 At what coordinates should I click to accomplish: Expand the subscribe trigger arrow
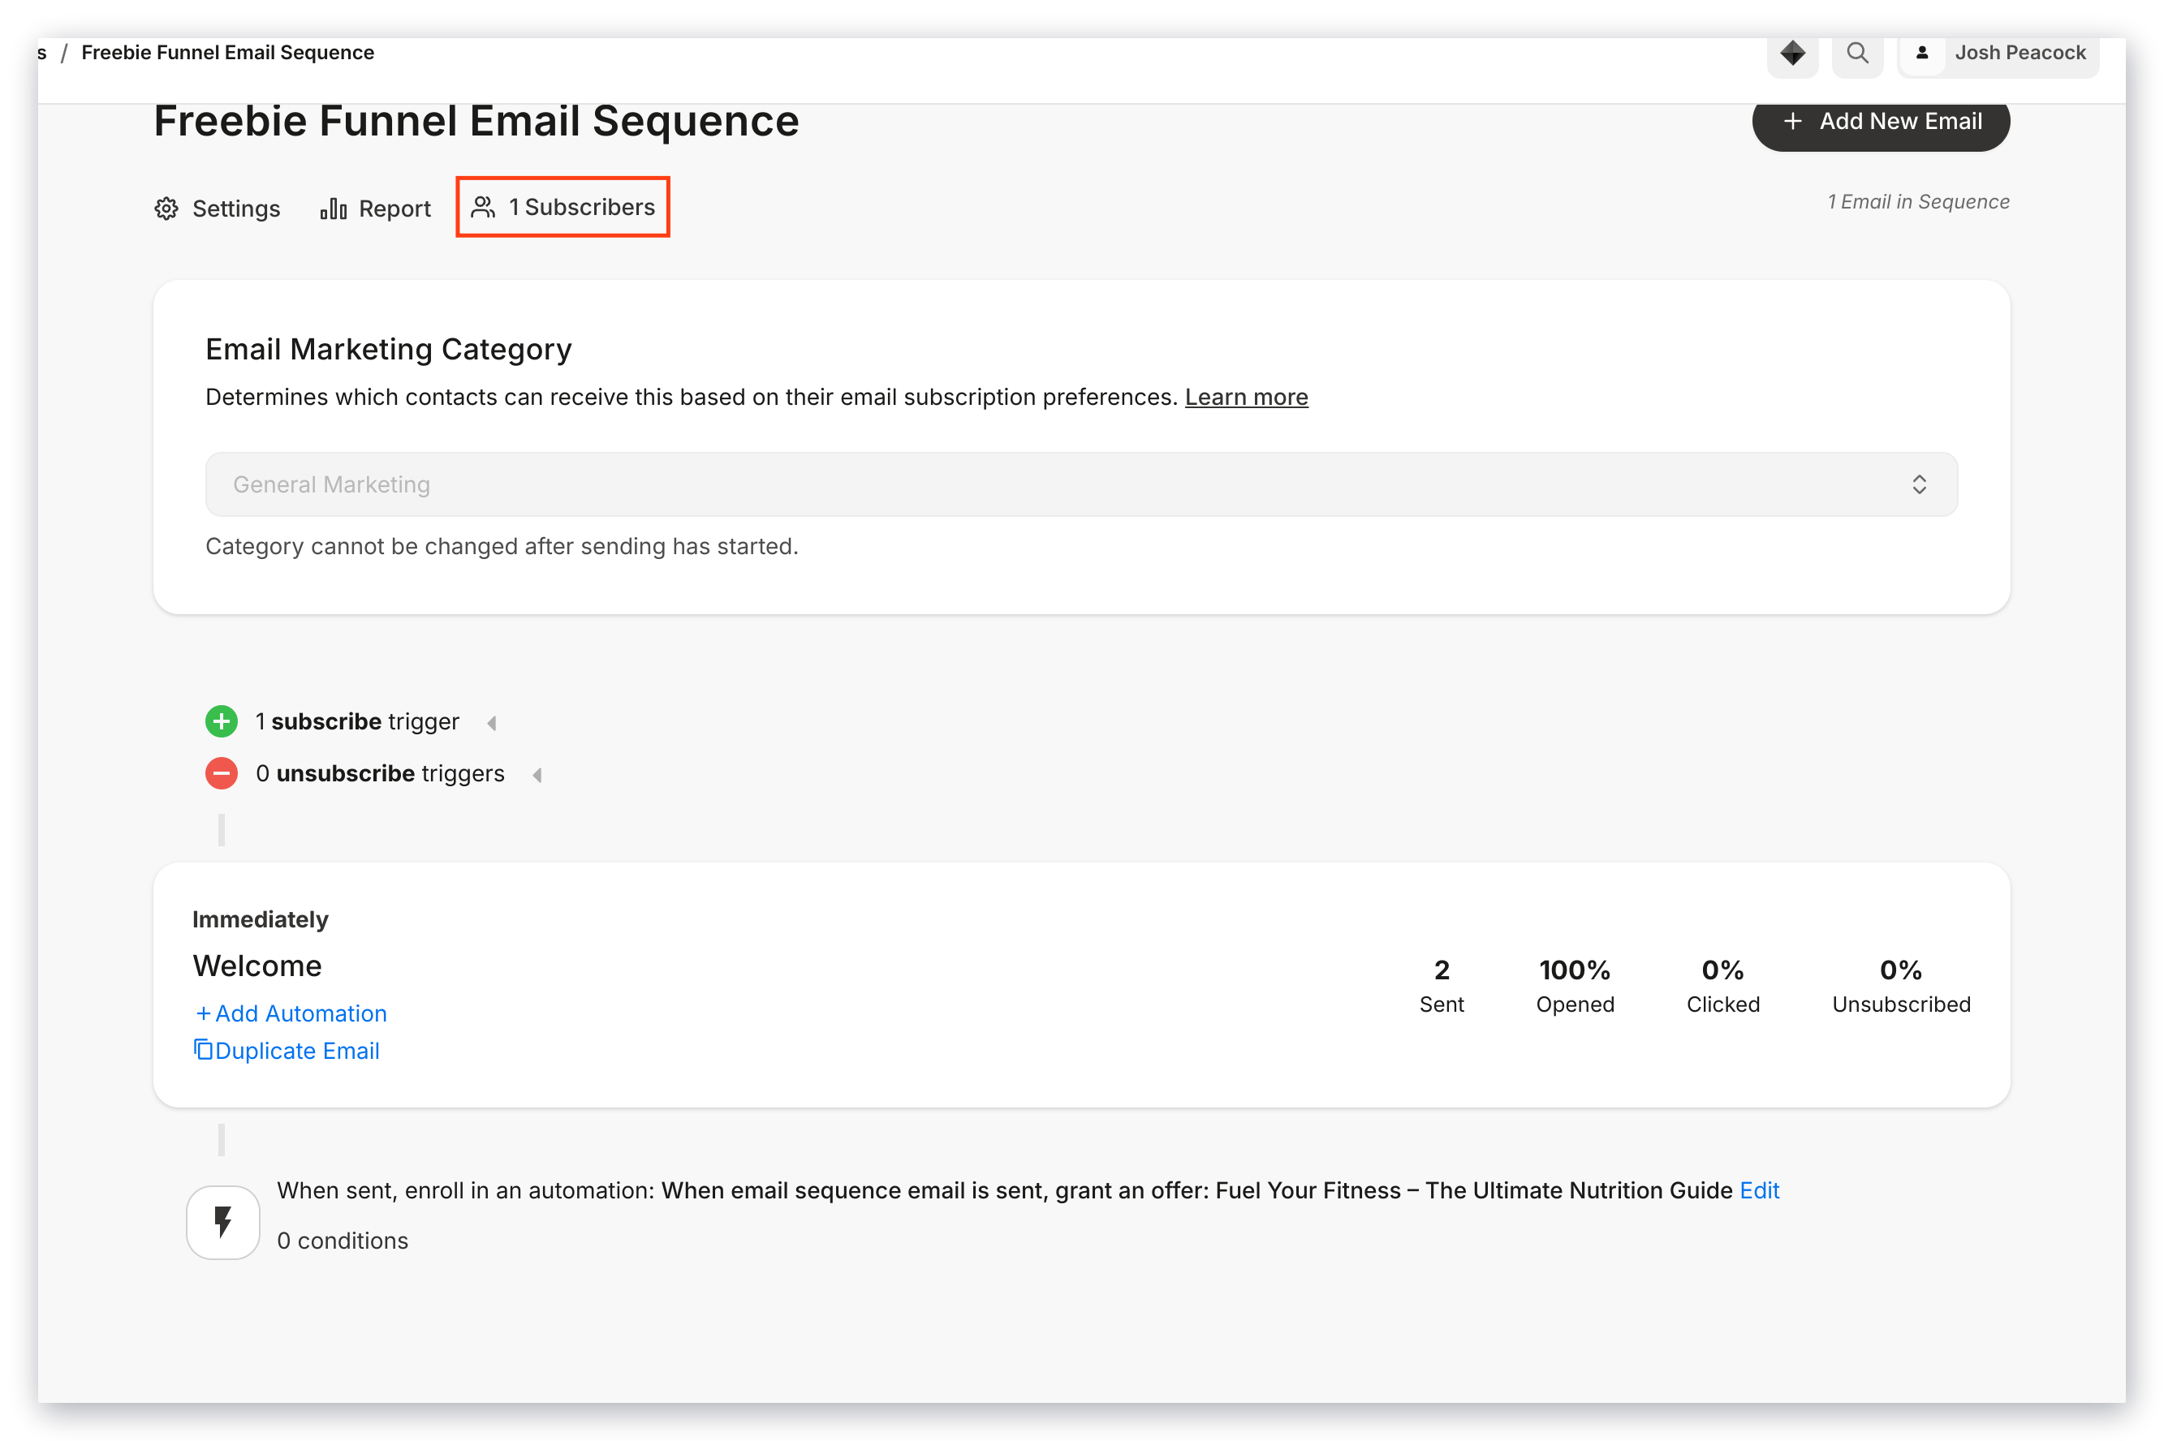coord(492,723)
